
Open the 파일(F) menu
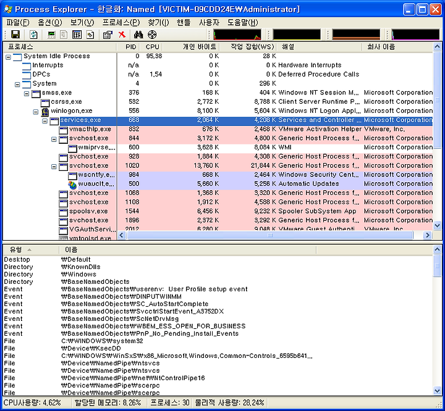[17, 22]
